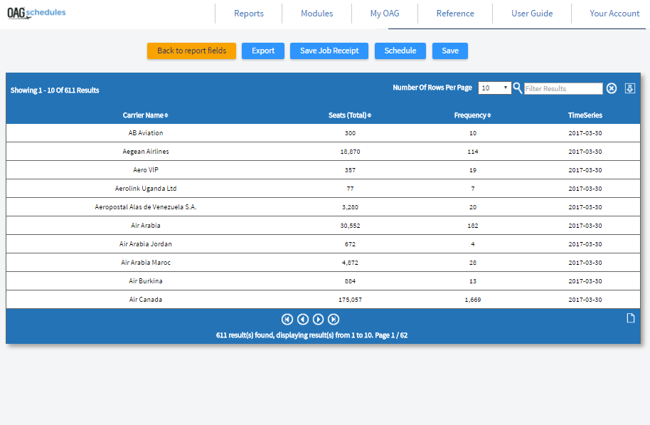Screen dimensions: 650x425
Task: Click AB Aviation's 2017-03-30 TimeSeries cell
Action: tap(585, 133)
